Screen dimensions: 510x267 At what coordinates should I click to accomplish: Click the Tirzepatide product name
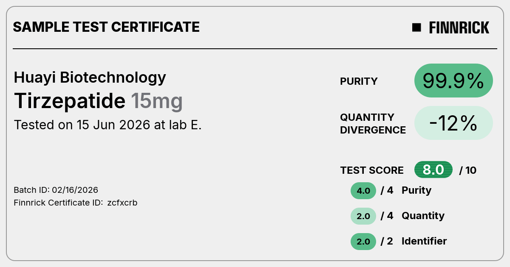click(x=70, y=101)
